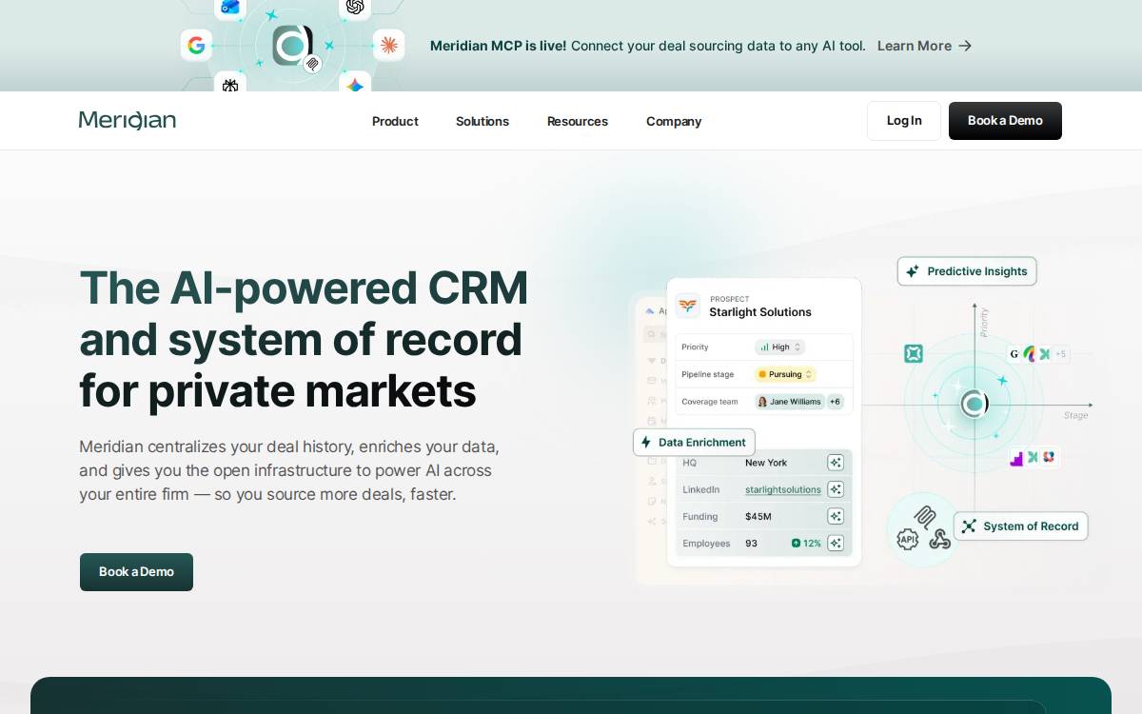Click the New York HQ value

click(x=766, y=463)
